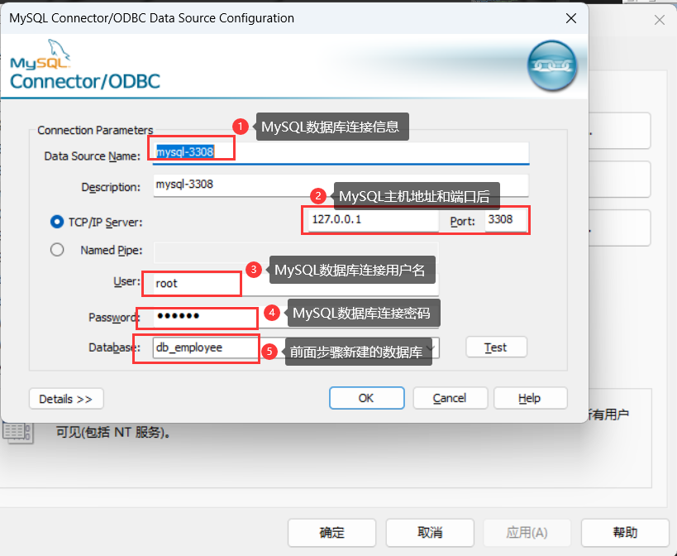Click the blue chain link connector icon

[x=552, y=65]
